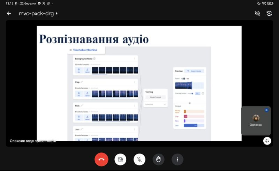
Task: Open Jazz class options menu
Action: pyautogui.click(x=135, y=129)
